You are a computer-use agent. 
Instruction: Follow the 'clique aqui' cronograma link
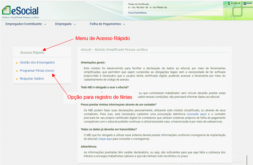tap(105, 139)
